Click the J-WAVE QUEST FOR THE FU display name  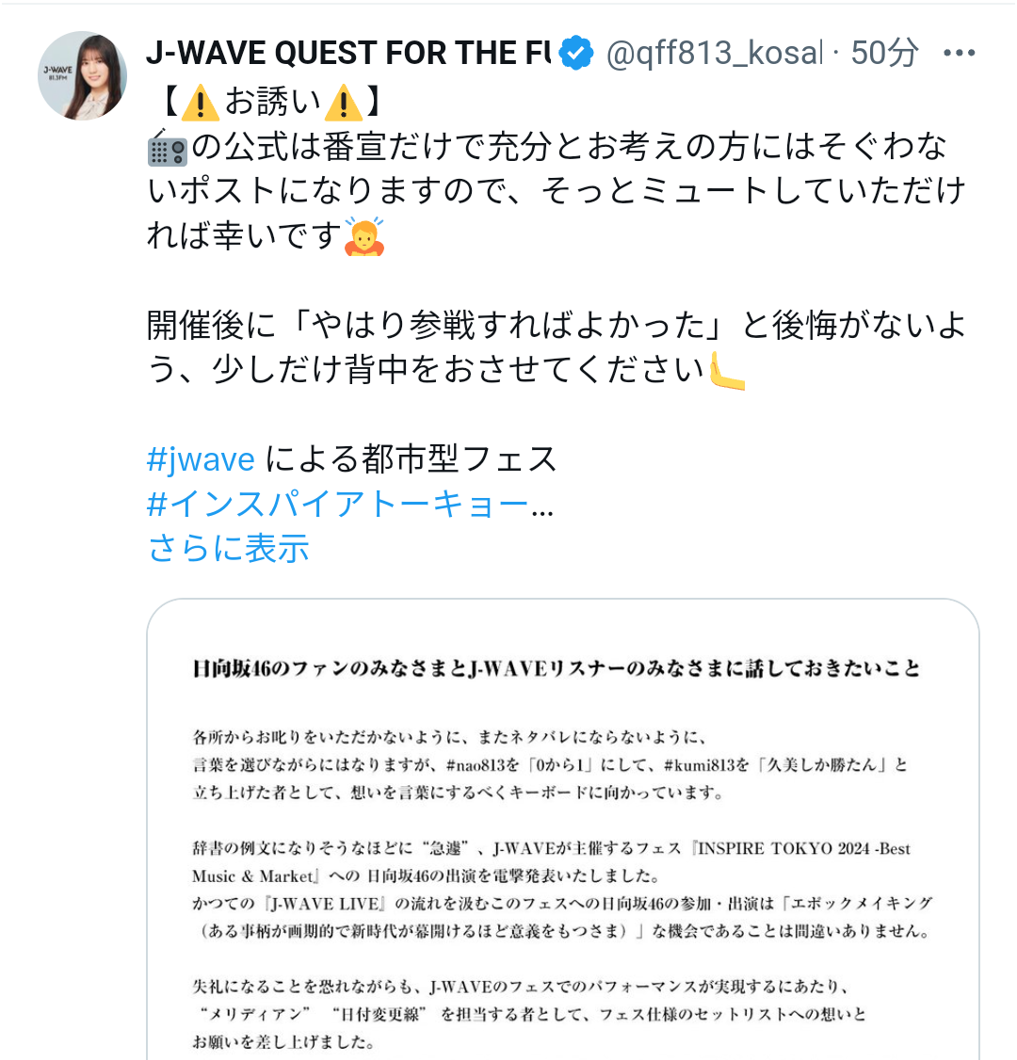pos(348,53)
